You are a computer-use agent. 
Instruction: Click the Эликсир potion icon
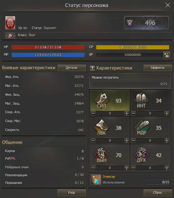click(96, 180)
